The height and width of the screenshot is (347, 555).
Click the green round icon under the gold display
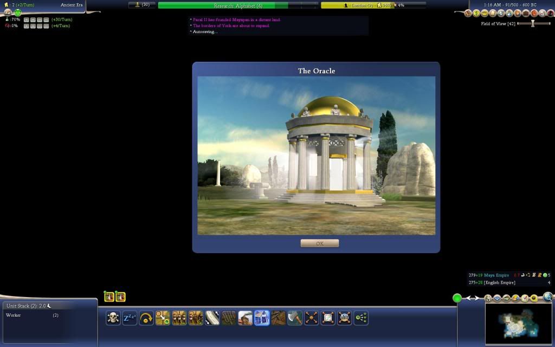(x=18, y=13)
